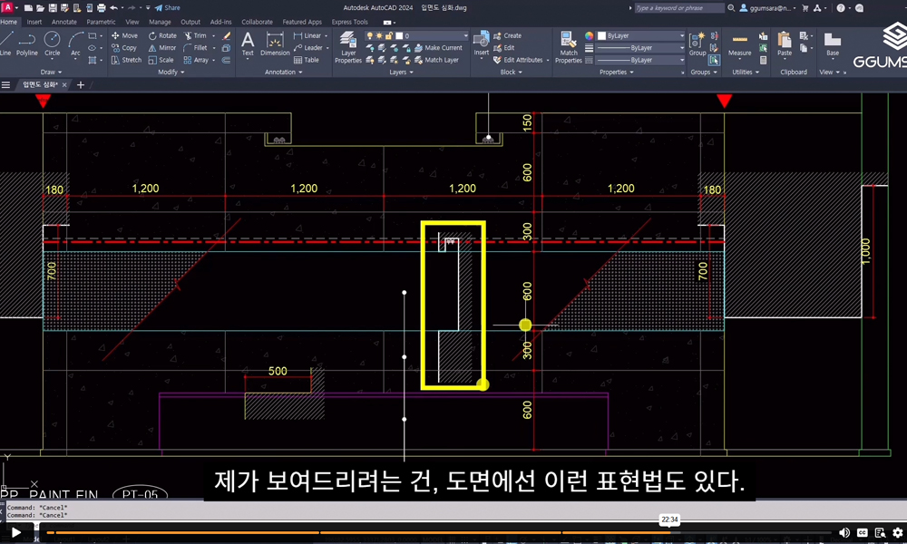Toggle layer lock padlock icon
Screen dimensions: 907x544
(x=389, y=36)
